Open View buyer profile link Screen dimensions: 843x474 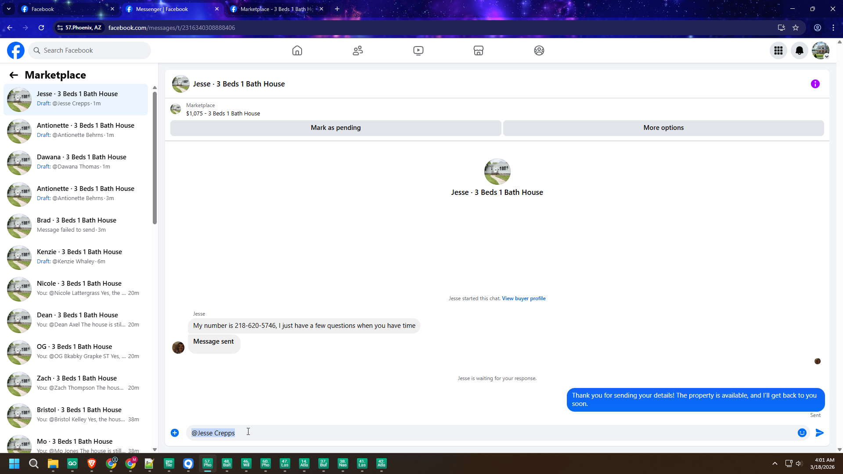[524, 298]
